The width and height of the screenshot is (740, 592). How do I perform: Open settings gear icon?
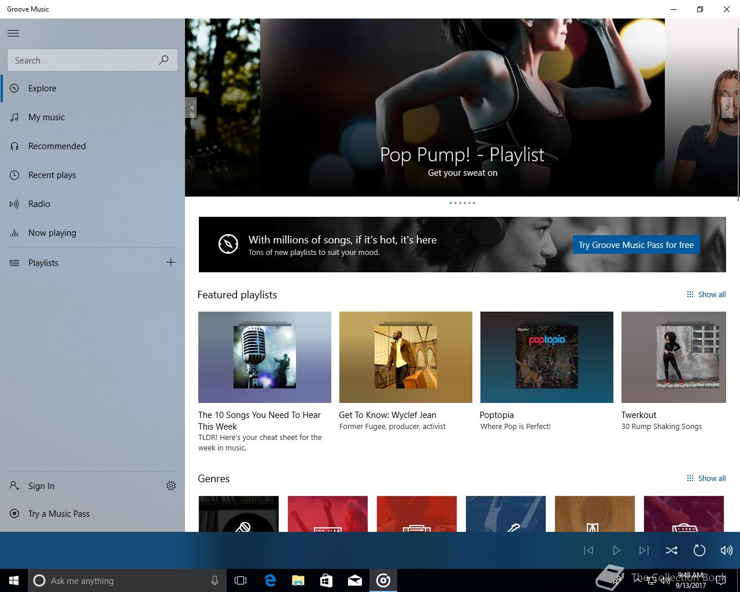[171, 486]
